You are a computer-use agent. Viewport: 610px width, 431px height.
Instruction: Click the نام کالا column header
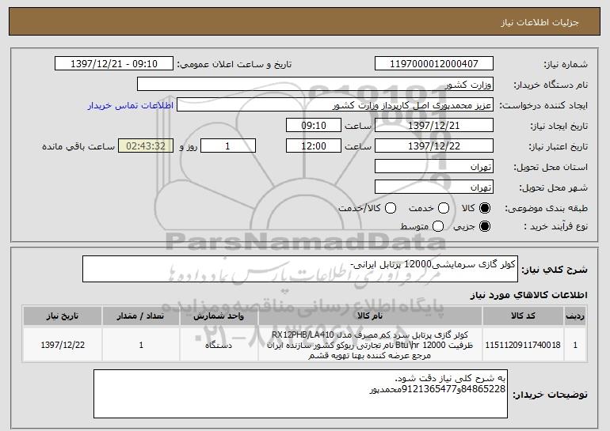pos(370,316)
